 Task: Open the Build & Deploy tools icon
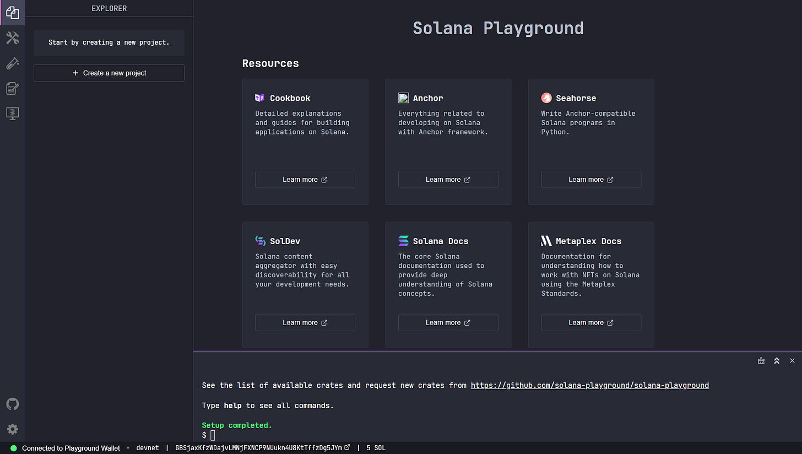[x=12, y=38]
